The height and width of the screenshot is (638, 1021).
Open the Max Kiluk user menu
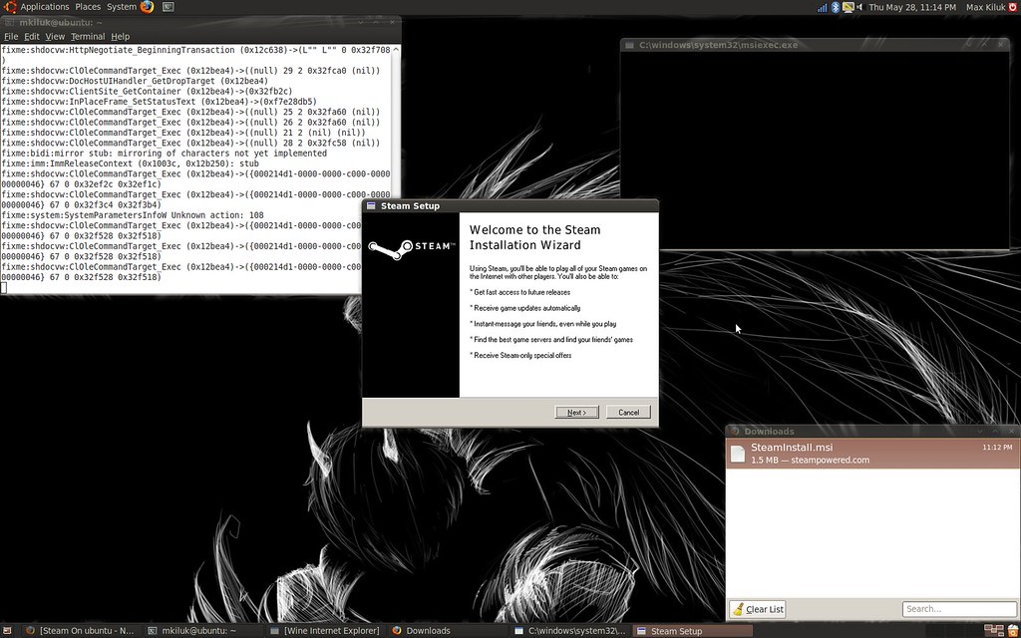tap(985, 7)
